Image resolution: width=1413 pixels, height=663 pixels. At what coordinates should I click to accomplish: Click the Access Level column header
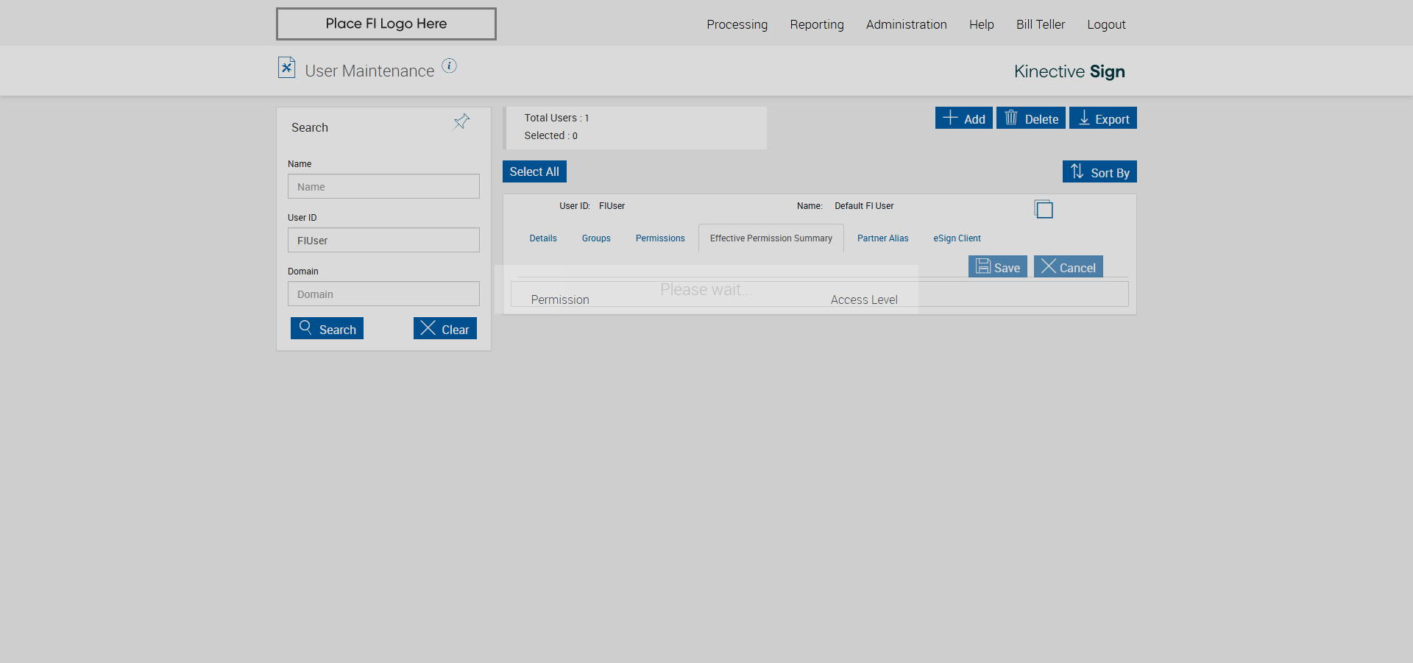click(x=864, y=299)
